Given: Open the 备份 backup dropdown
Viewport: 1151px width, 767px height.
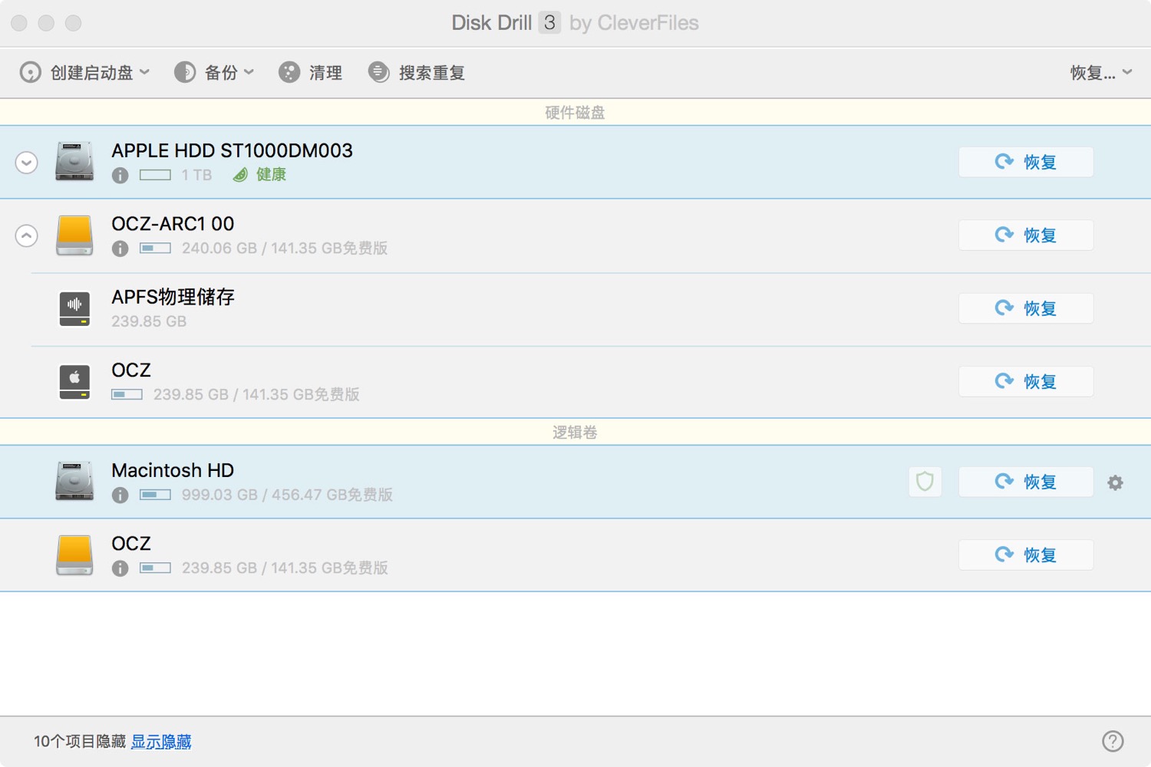Looking at the screenshot, I should [214, 73].
